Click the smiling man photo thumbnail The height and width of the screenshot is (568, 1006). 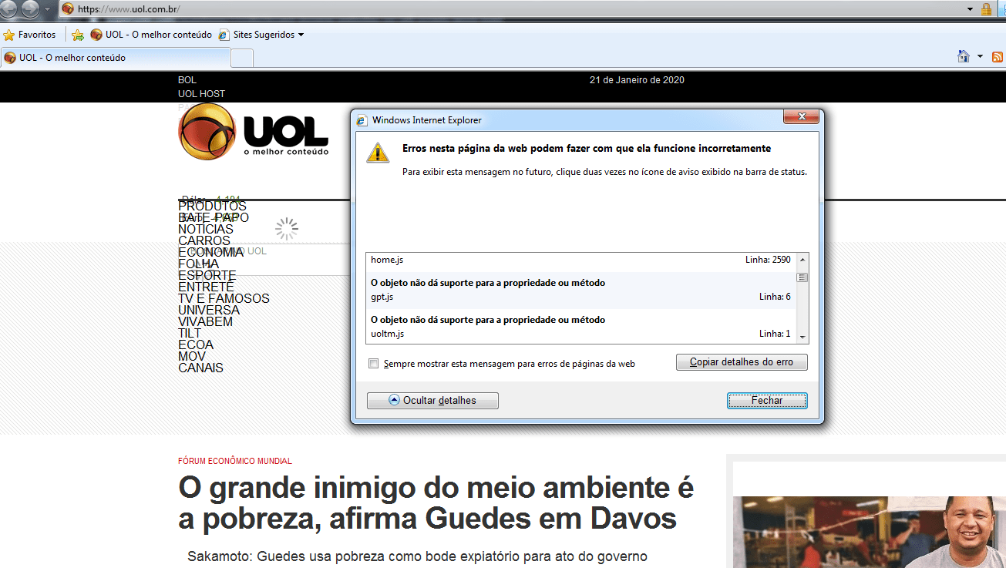pyautogui.click(x=869, y=532)
